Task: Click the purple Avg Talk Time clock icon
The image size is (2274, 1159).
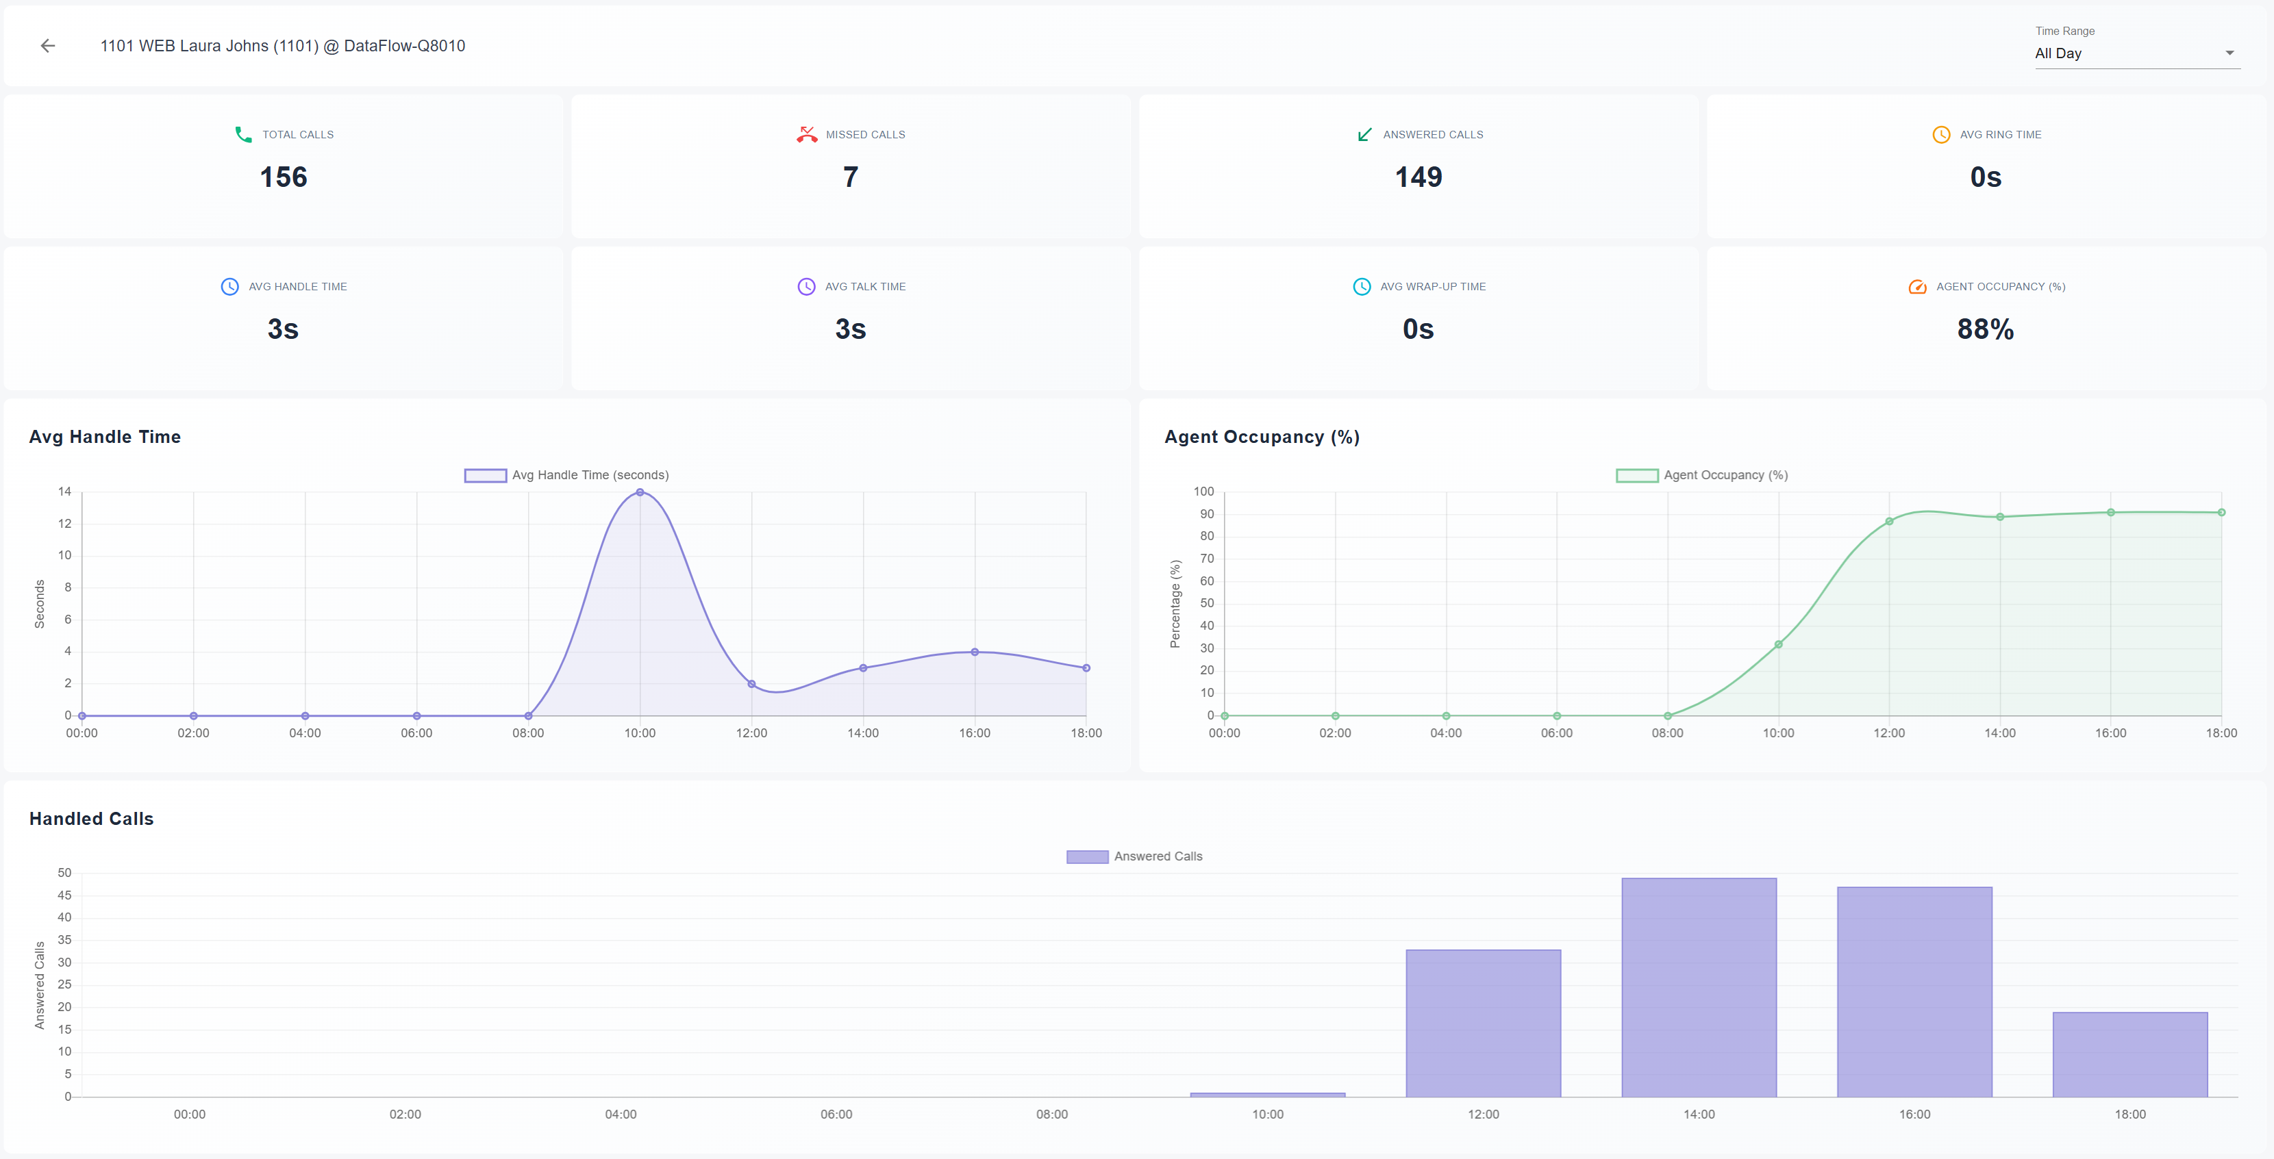Action: pos(806,287)
